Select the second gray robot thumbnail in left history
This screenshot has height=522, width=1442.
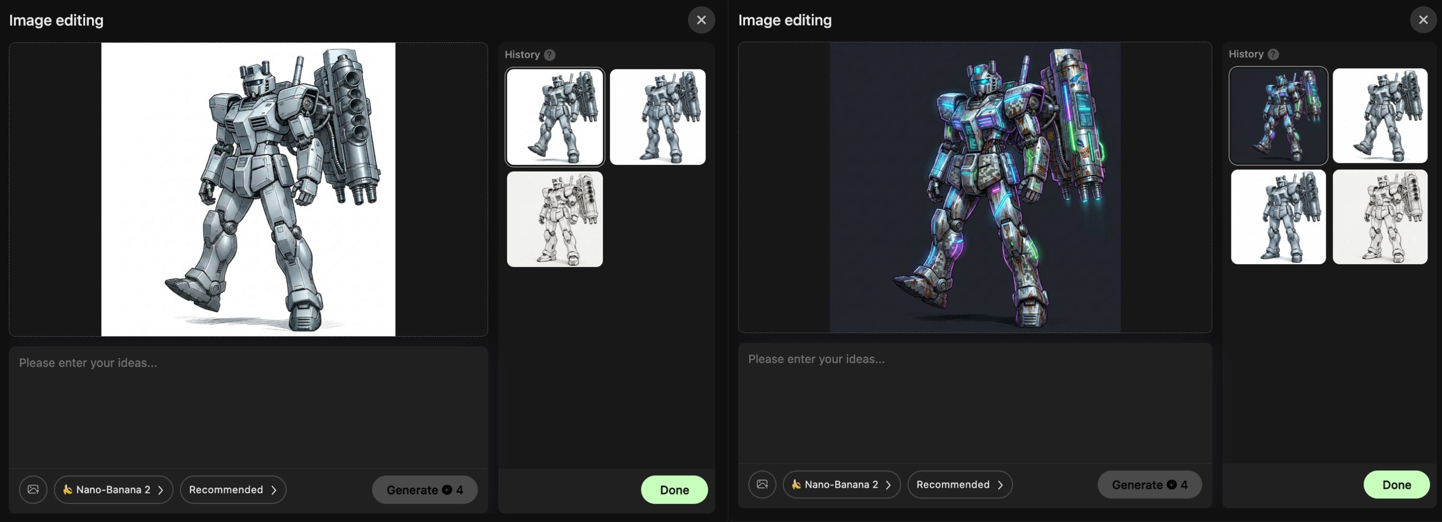[x=657, y=117]
